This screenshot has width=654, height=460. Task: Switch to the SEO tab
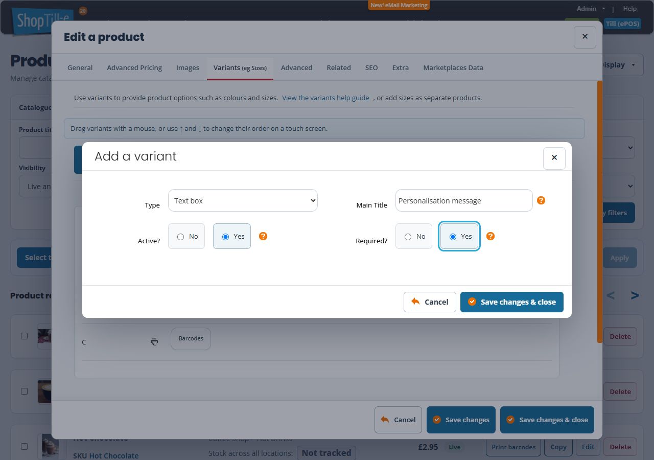(371, 67)
